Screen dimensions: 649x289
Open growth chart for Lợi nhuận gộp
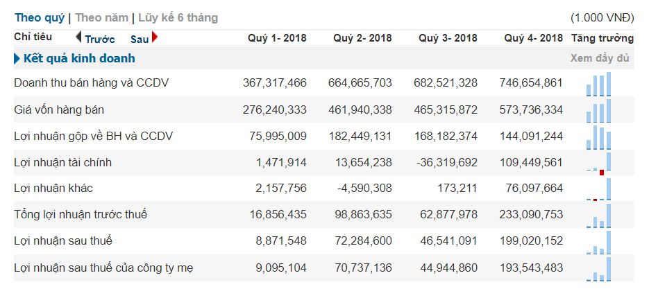click(x=598, y=137)
